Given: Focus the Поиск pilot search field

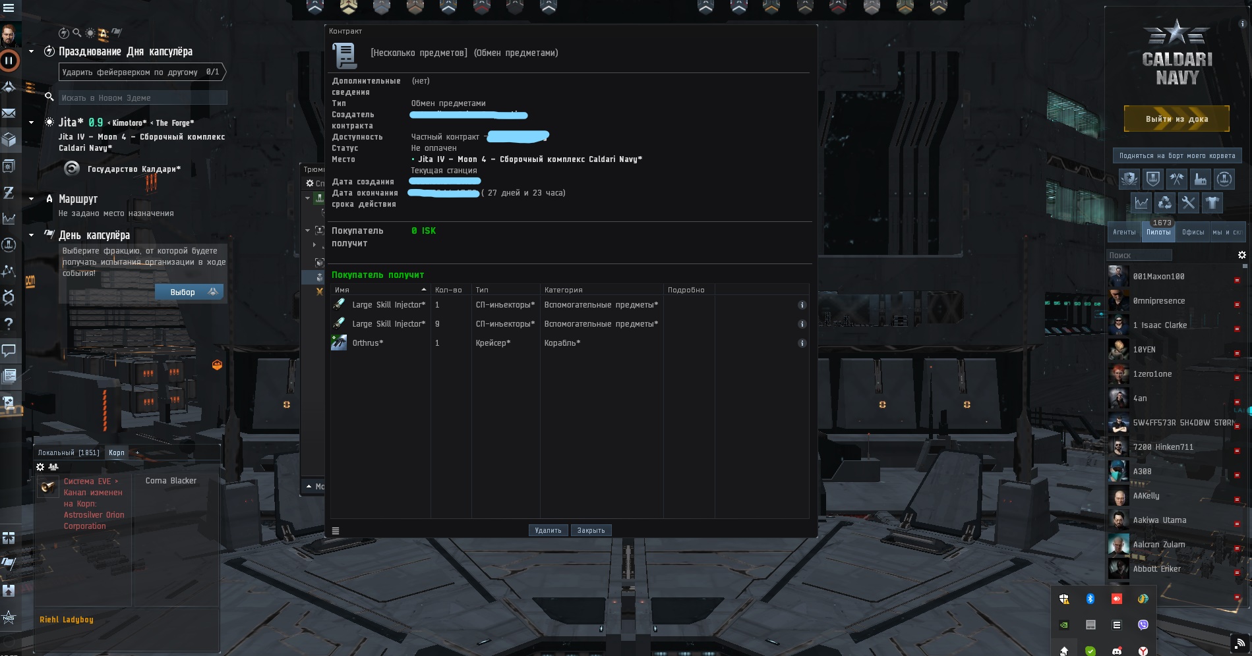Looking at the screenshot, I should pyautogui.click(x=1139, y=255).
